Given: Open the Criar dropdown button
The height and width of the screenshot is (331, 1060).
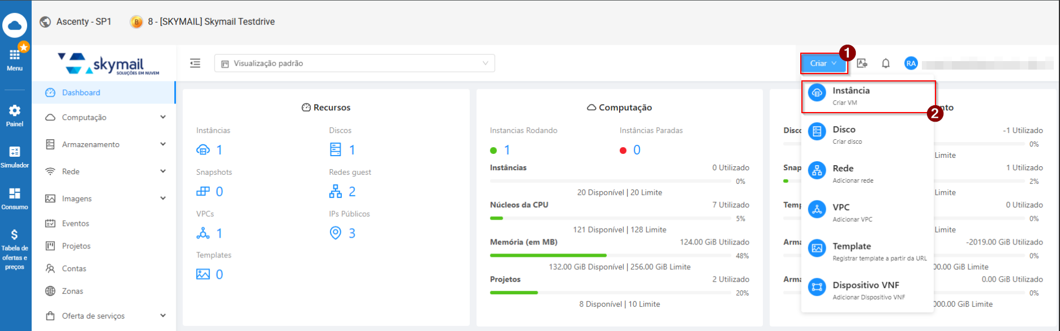Looking at the screenshot, I should [823, 63].
